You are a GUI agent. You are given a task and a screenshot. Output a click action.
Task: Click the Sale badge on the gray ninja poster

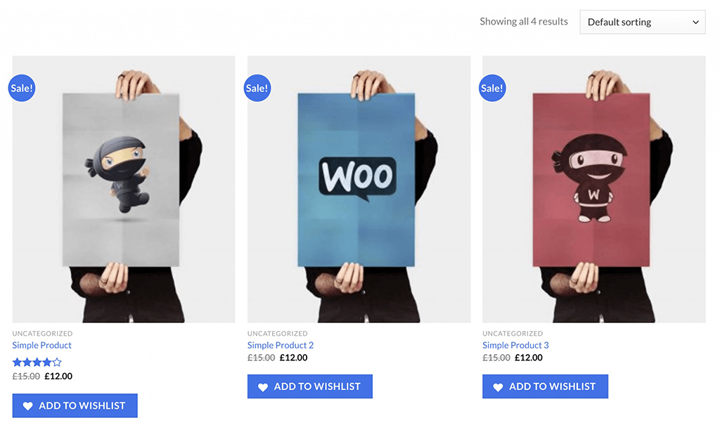[x=22, y=88]
